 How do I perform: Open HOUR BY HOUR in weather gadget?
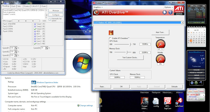click(196, 72)
